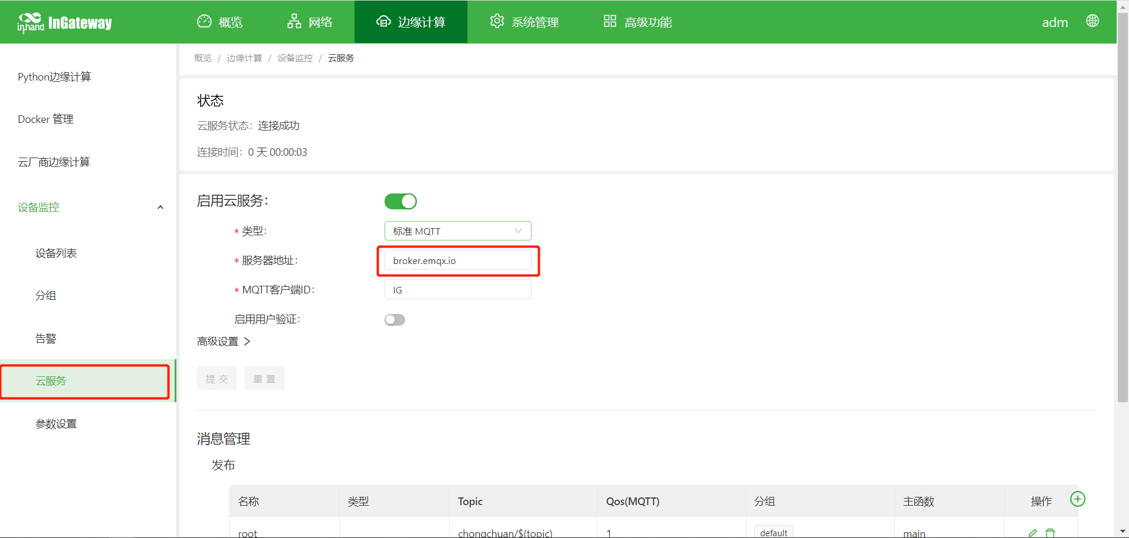Click the 服务器地址 input field
This screenshot has height=538, width=1129.
(x=457, y=260)
